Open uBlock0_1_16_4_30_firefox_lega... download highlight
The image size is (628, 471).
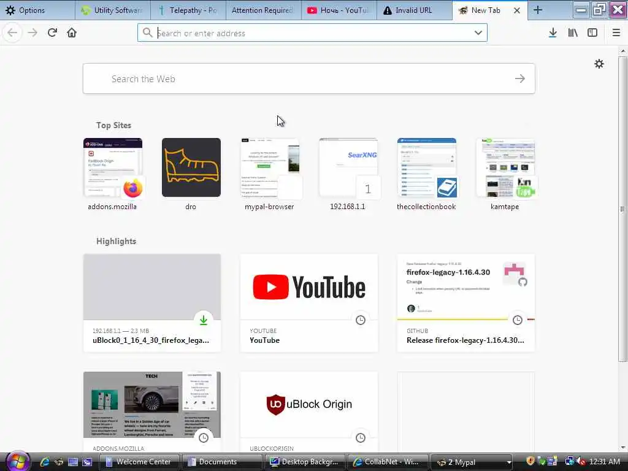click(x=152, y=303)
